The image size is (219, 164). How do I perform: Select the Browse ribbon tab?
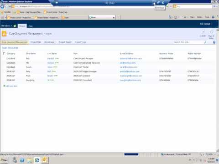pos(22,26)
